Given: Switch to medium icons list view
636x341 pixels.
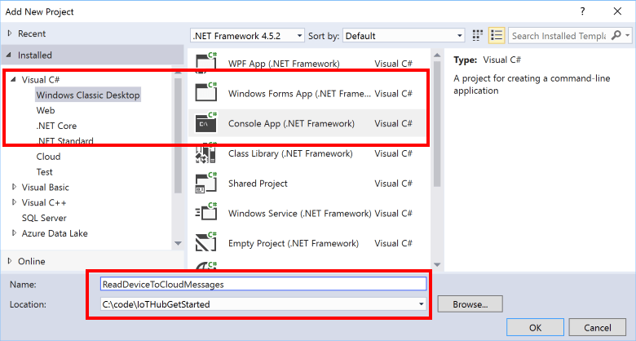Looking at the screenshot, I should pos(496,36).
